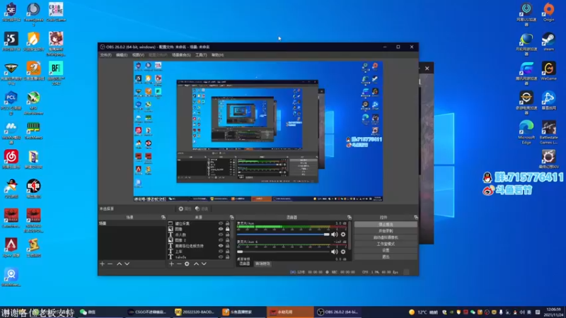Click the 停止推流 button

(386, 224)
